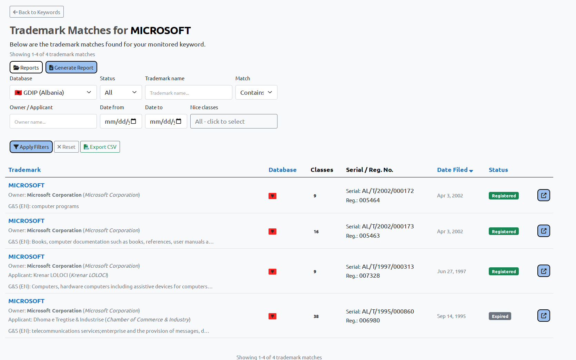The height and width of the screenshot is (360, 576).
Task: Go back to Keywords
Action: click(37, 12)
